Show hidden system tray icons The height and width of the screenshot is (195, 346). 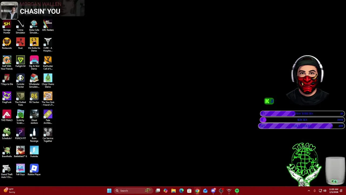click(x=309, y=191)
